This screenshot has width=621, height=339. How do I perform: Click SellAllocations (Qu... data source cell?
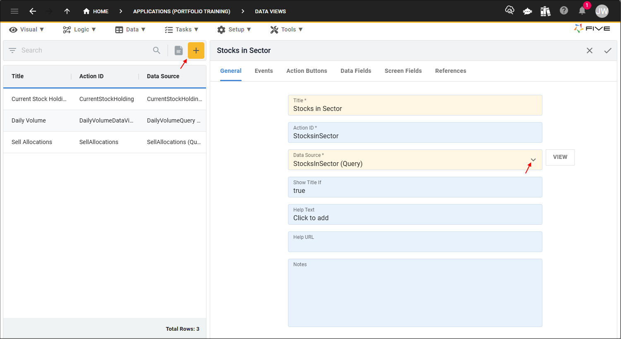click(174, 142)
